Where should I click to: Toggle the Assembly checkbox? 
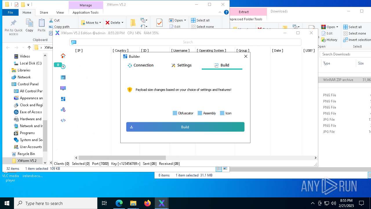(200, 113)
